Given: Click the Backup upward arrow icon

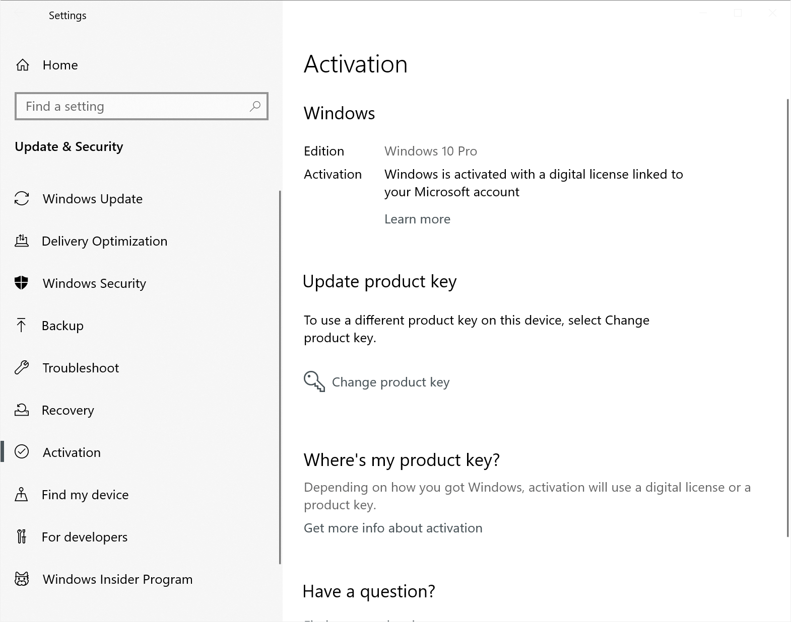Looking at the screenshot, I should pyautogui.click(x=21, y=326).
